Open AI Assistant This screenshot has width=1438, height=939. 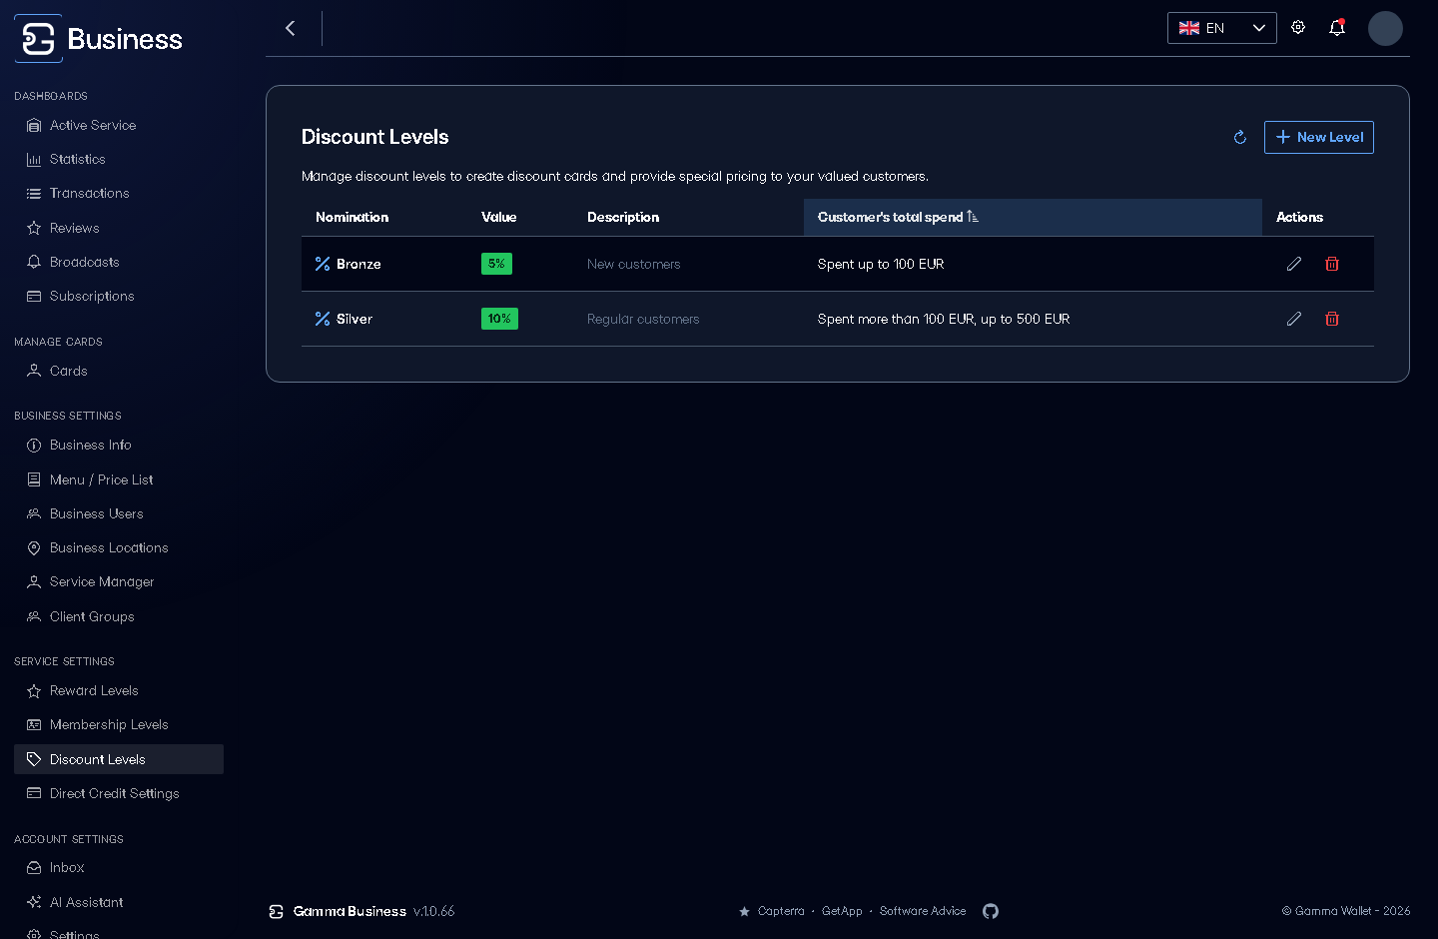pos(119,902)
